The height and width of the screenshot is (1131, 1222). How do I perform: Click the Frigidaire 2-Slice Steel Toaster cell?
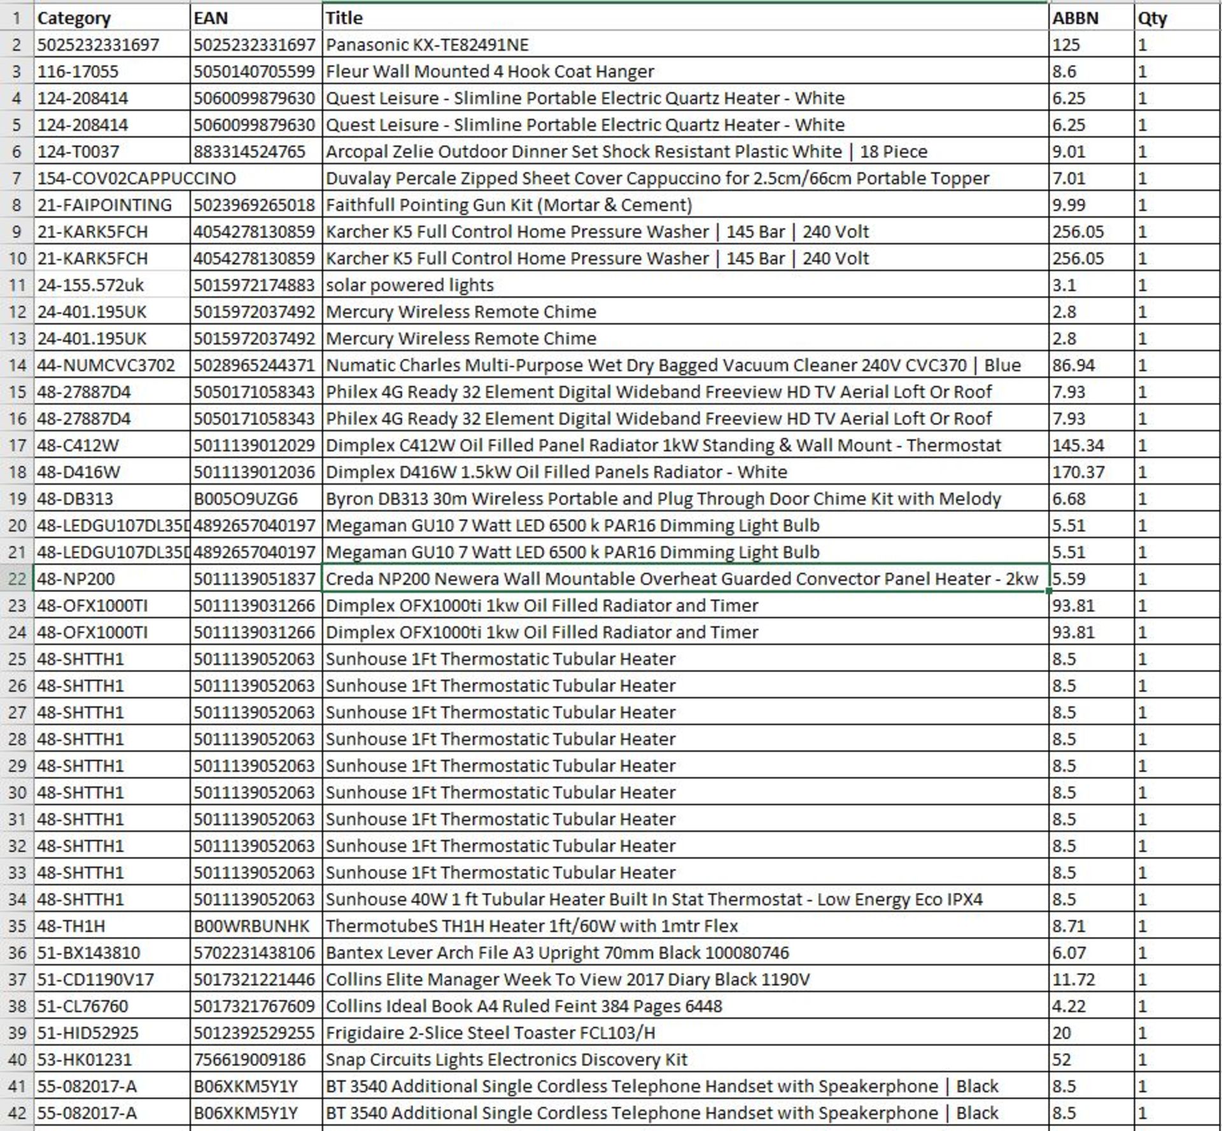point(685,1033)
